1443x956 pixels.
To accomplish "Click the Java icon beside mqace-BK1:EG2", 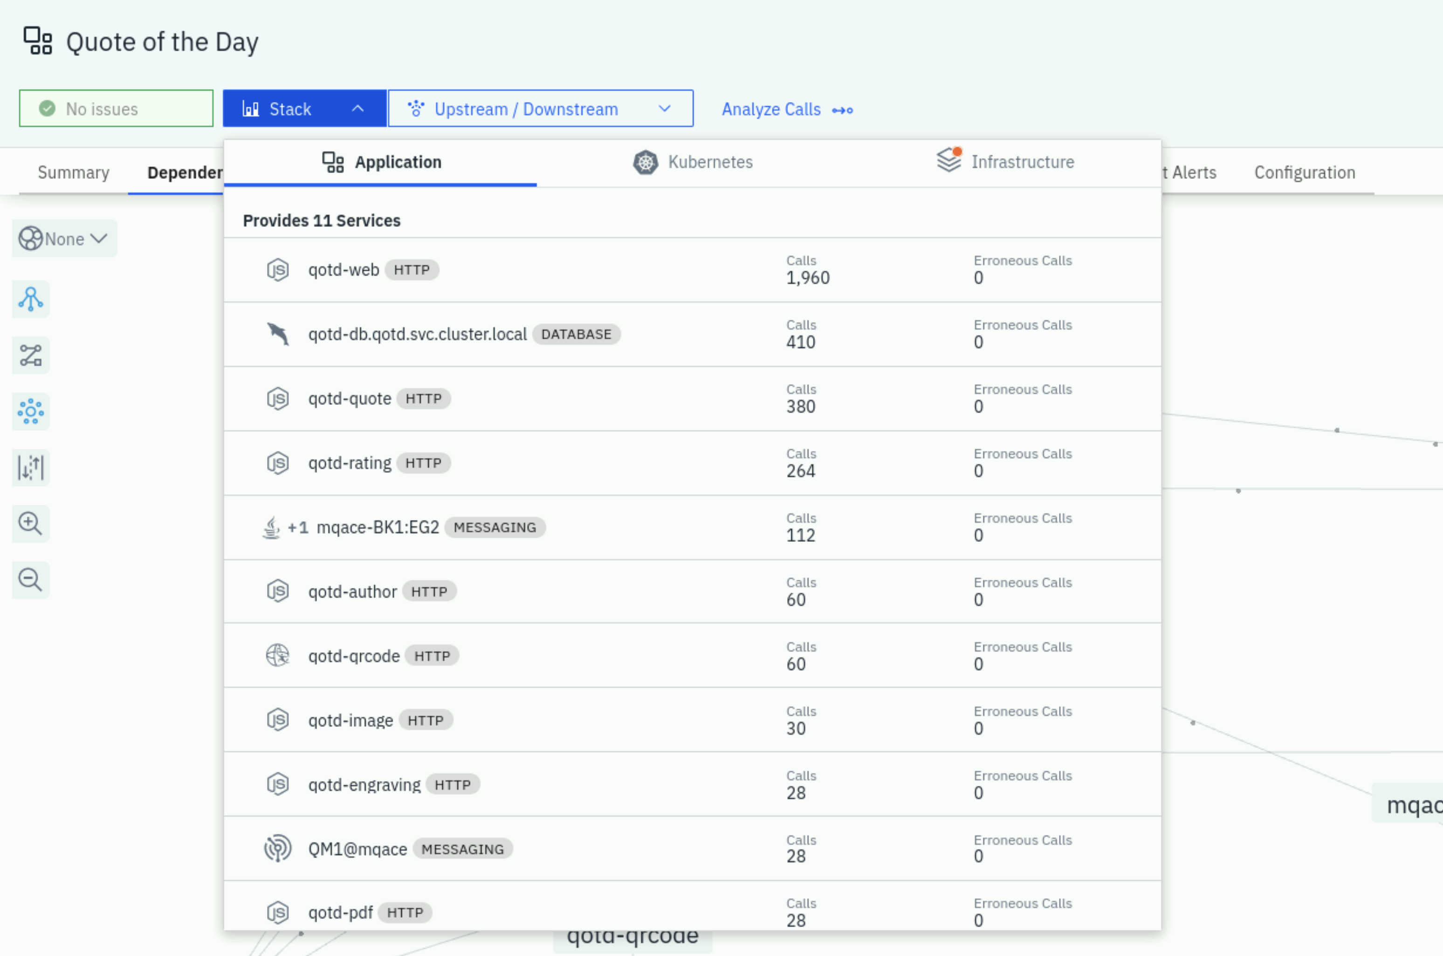I will pos(271,527).
